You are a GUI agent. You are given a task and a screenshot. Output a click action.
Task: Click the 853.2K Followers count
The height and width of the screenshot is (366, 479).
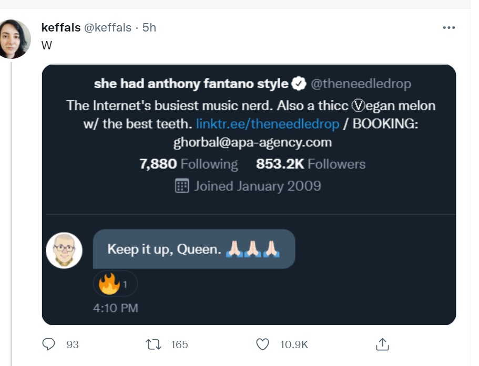pos(310,164)
